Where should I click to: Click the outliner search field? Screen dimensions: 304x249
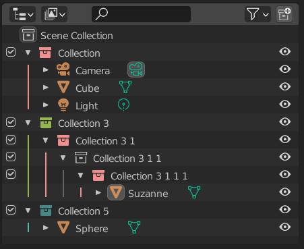[x=141, y=14]
